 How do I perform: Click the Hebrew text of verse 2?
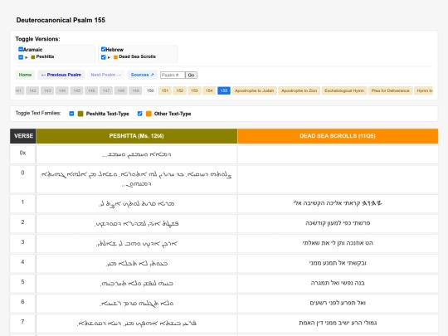(x=338, y=223)
